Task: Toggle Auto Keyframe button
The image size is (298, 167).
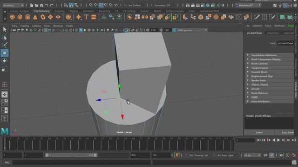Action: [x=288, y=155]
